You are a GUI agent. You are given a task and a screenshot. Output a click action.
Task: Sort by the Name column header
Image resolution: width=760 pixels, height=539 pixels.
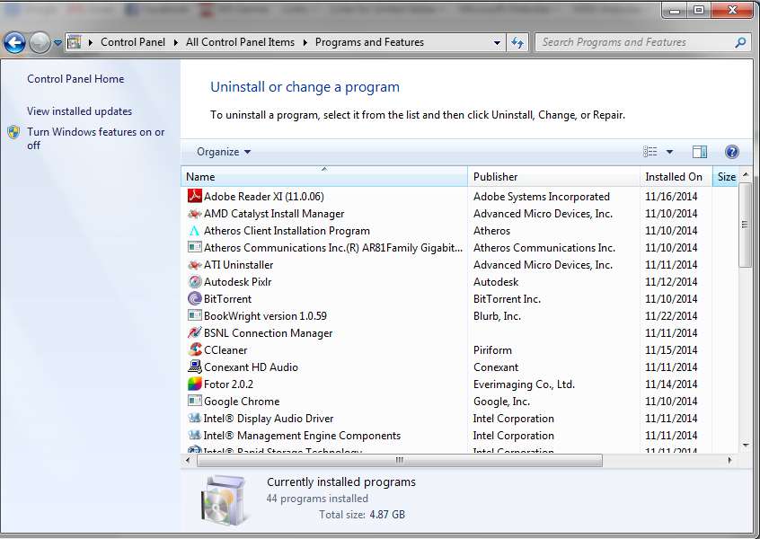point(323,177)
